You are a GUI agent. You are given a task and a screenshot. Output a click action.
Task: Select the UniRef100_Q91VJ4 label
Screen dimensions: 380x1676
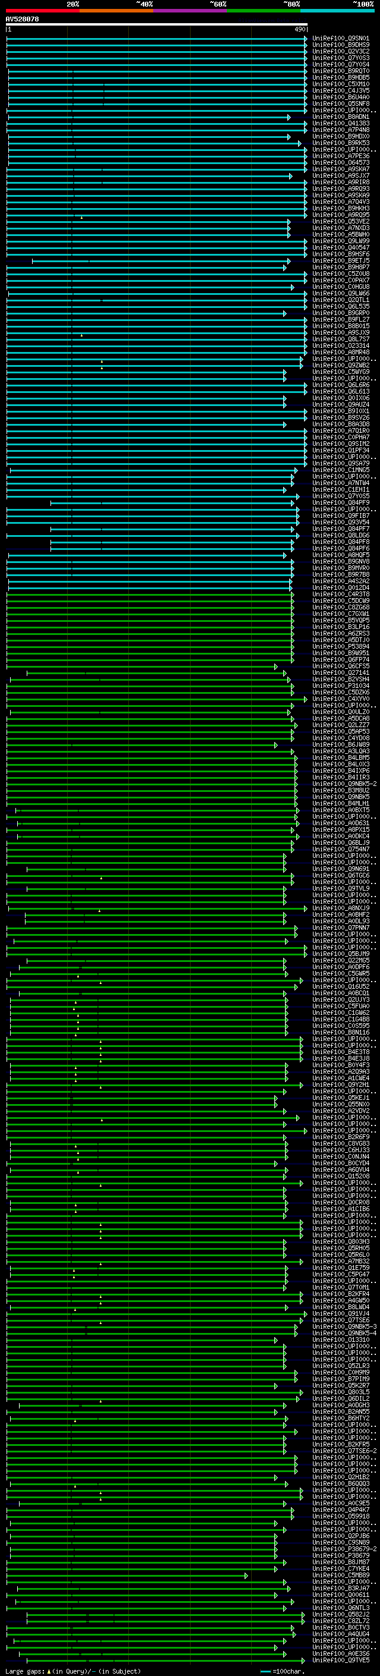(x=341, y=1313)
